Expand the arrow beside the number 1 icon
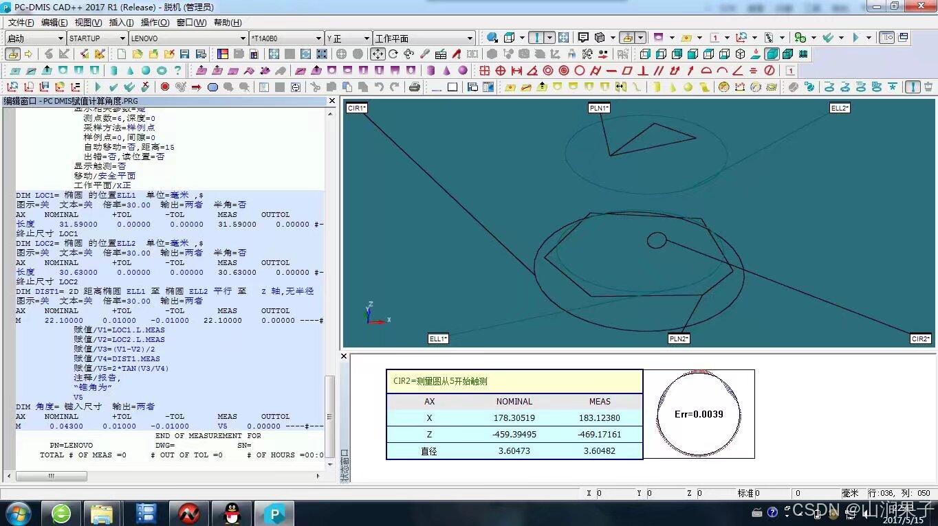 727,38
